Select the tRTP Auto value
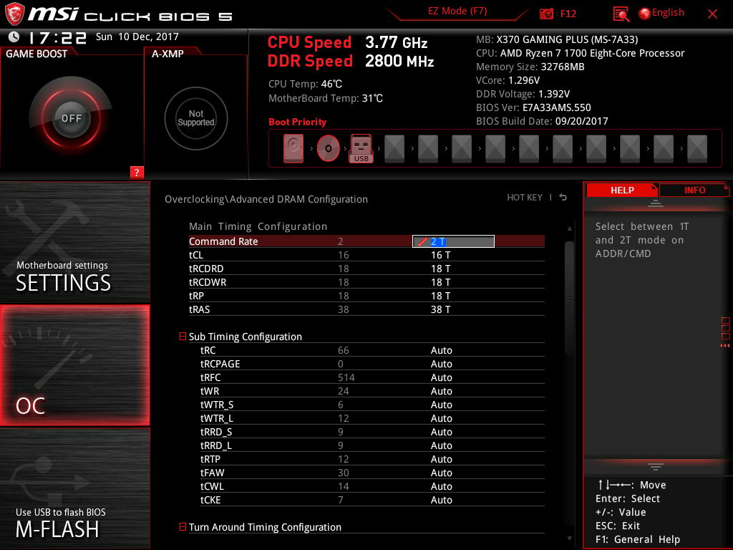This screenshot has width=733, height=550. (x=441, y=459)
